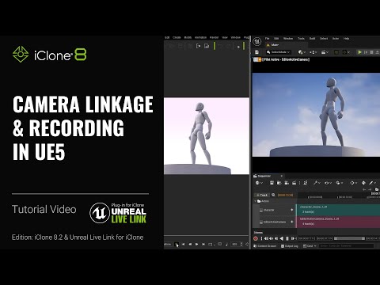
Task: Open the Sequencer key options circle dropdown
Action: coord(353,183)
